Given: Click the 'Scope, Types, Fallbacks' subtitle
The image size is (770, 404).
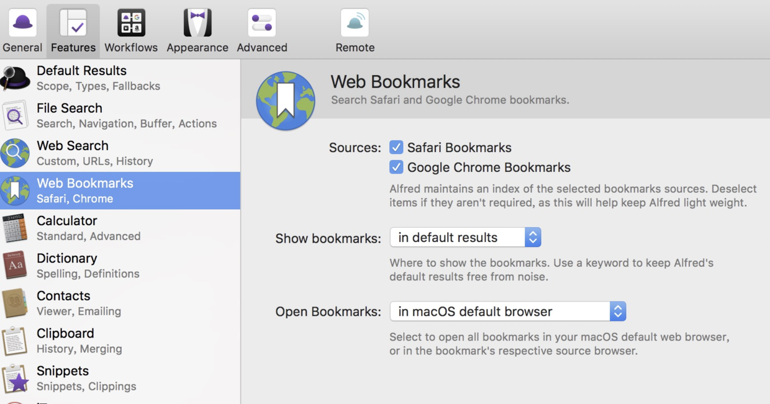Looking at the screenshot, I should point(98,86).
